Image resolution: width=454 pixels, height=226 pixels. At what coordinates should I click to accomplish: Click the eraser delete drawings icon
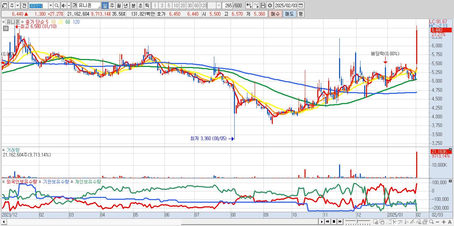pos(419,222)
